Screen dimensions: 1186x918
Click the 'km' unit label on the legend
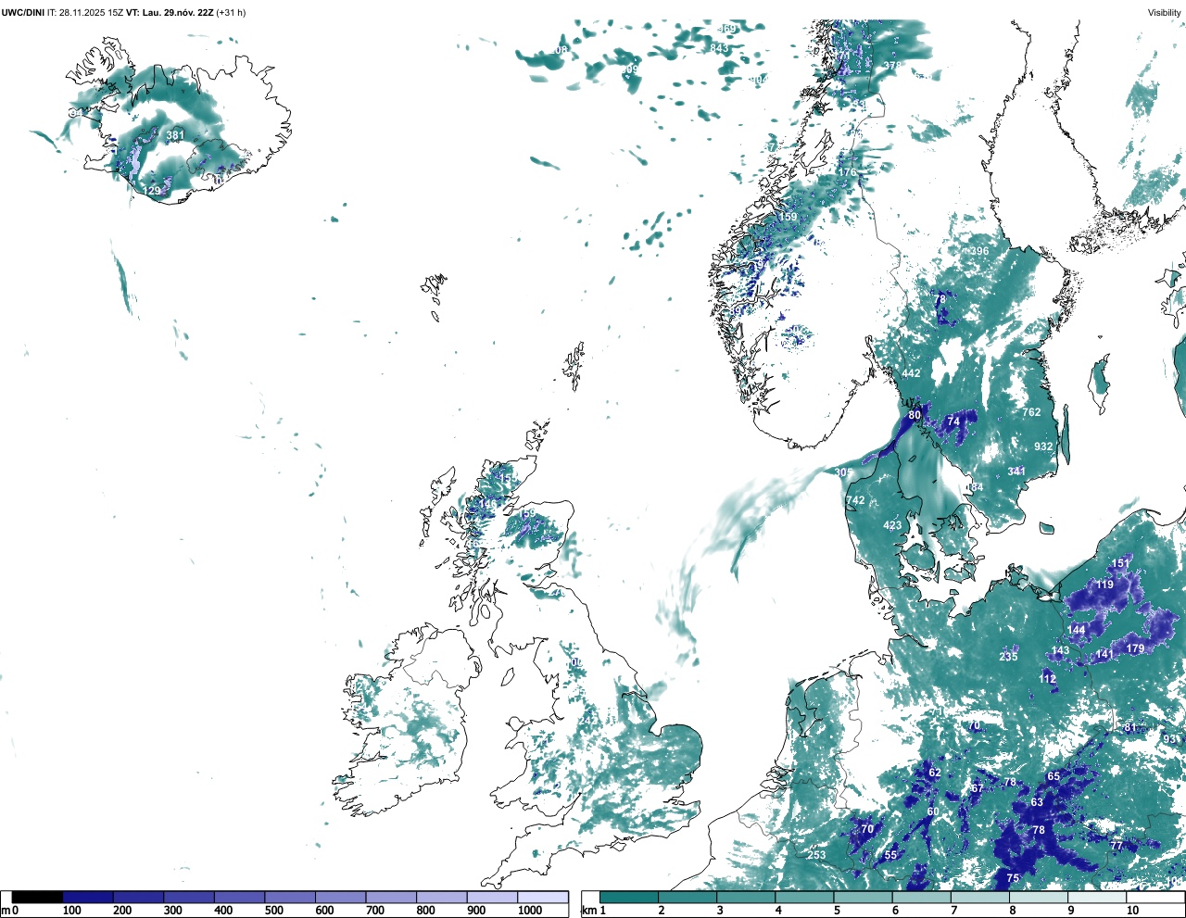point(588,911)
